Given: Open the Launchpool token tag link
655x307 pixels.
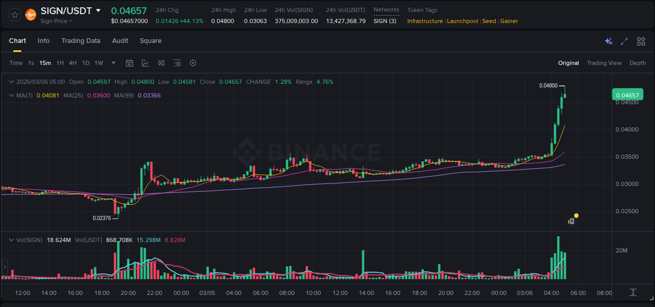Looking at the screenshot, I should click(462, 21).
